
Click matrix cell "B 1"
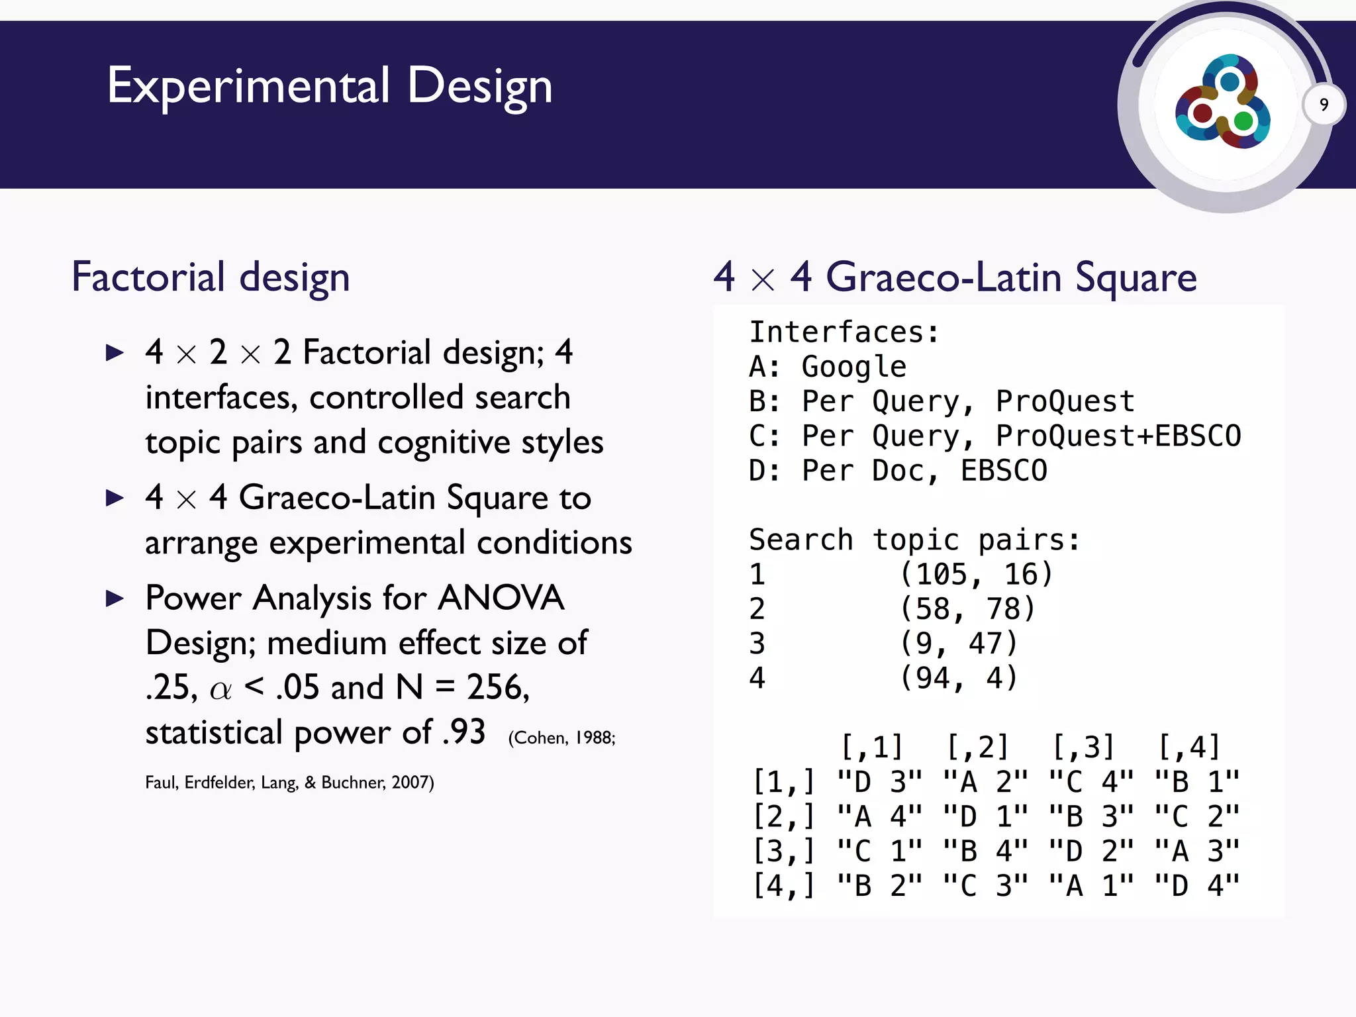(1197, 782)
